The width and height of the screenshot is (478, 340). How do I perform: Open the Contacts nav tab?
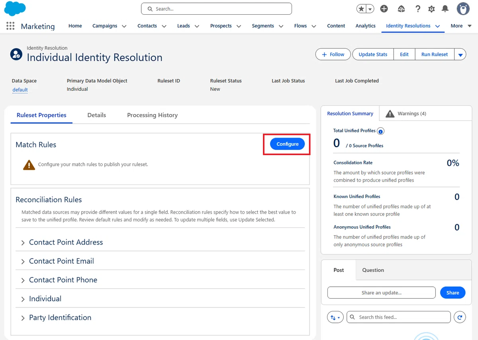click(147, 26)
